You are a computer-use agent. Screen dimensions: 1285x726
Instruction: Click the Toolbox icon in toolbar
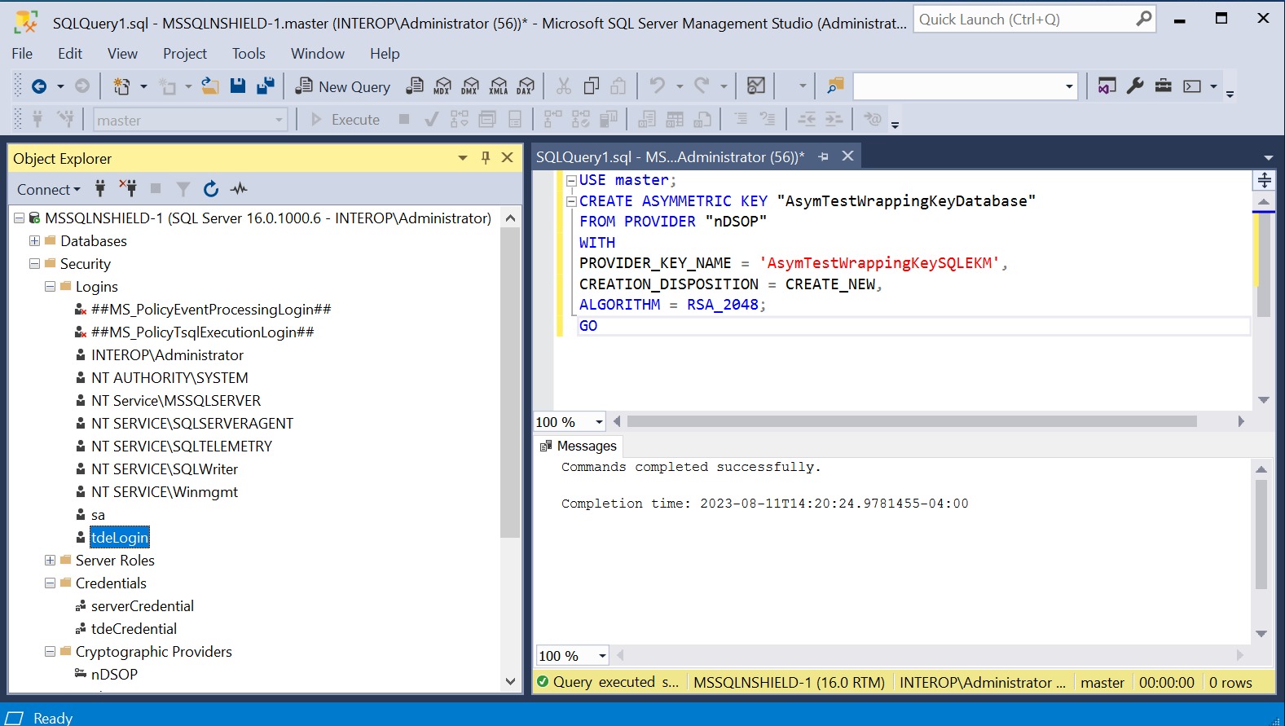(x=1164, y=86)
